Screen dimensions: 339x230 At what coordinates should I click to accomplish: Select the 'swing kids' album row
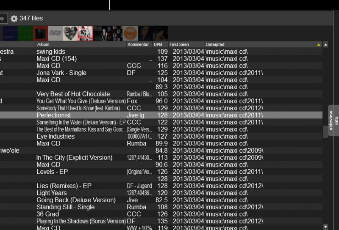click(161, 52)
